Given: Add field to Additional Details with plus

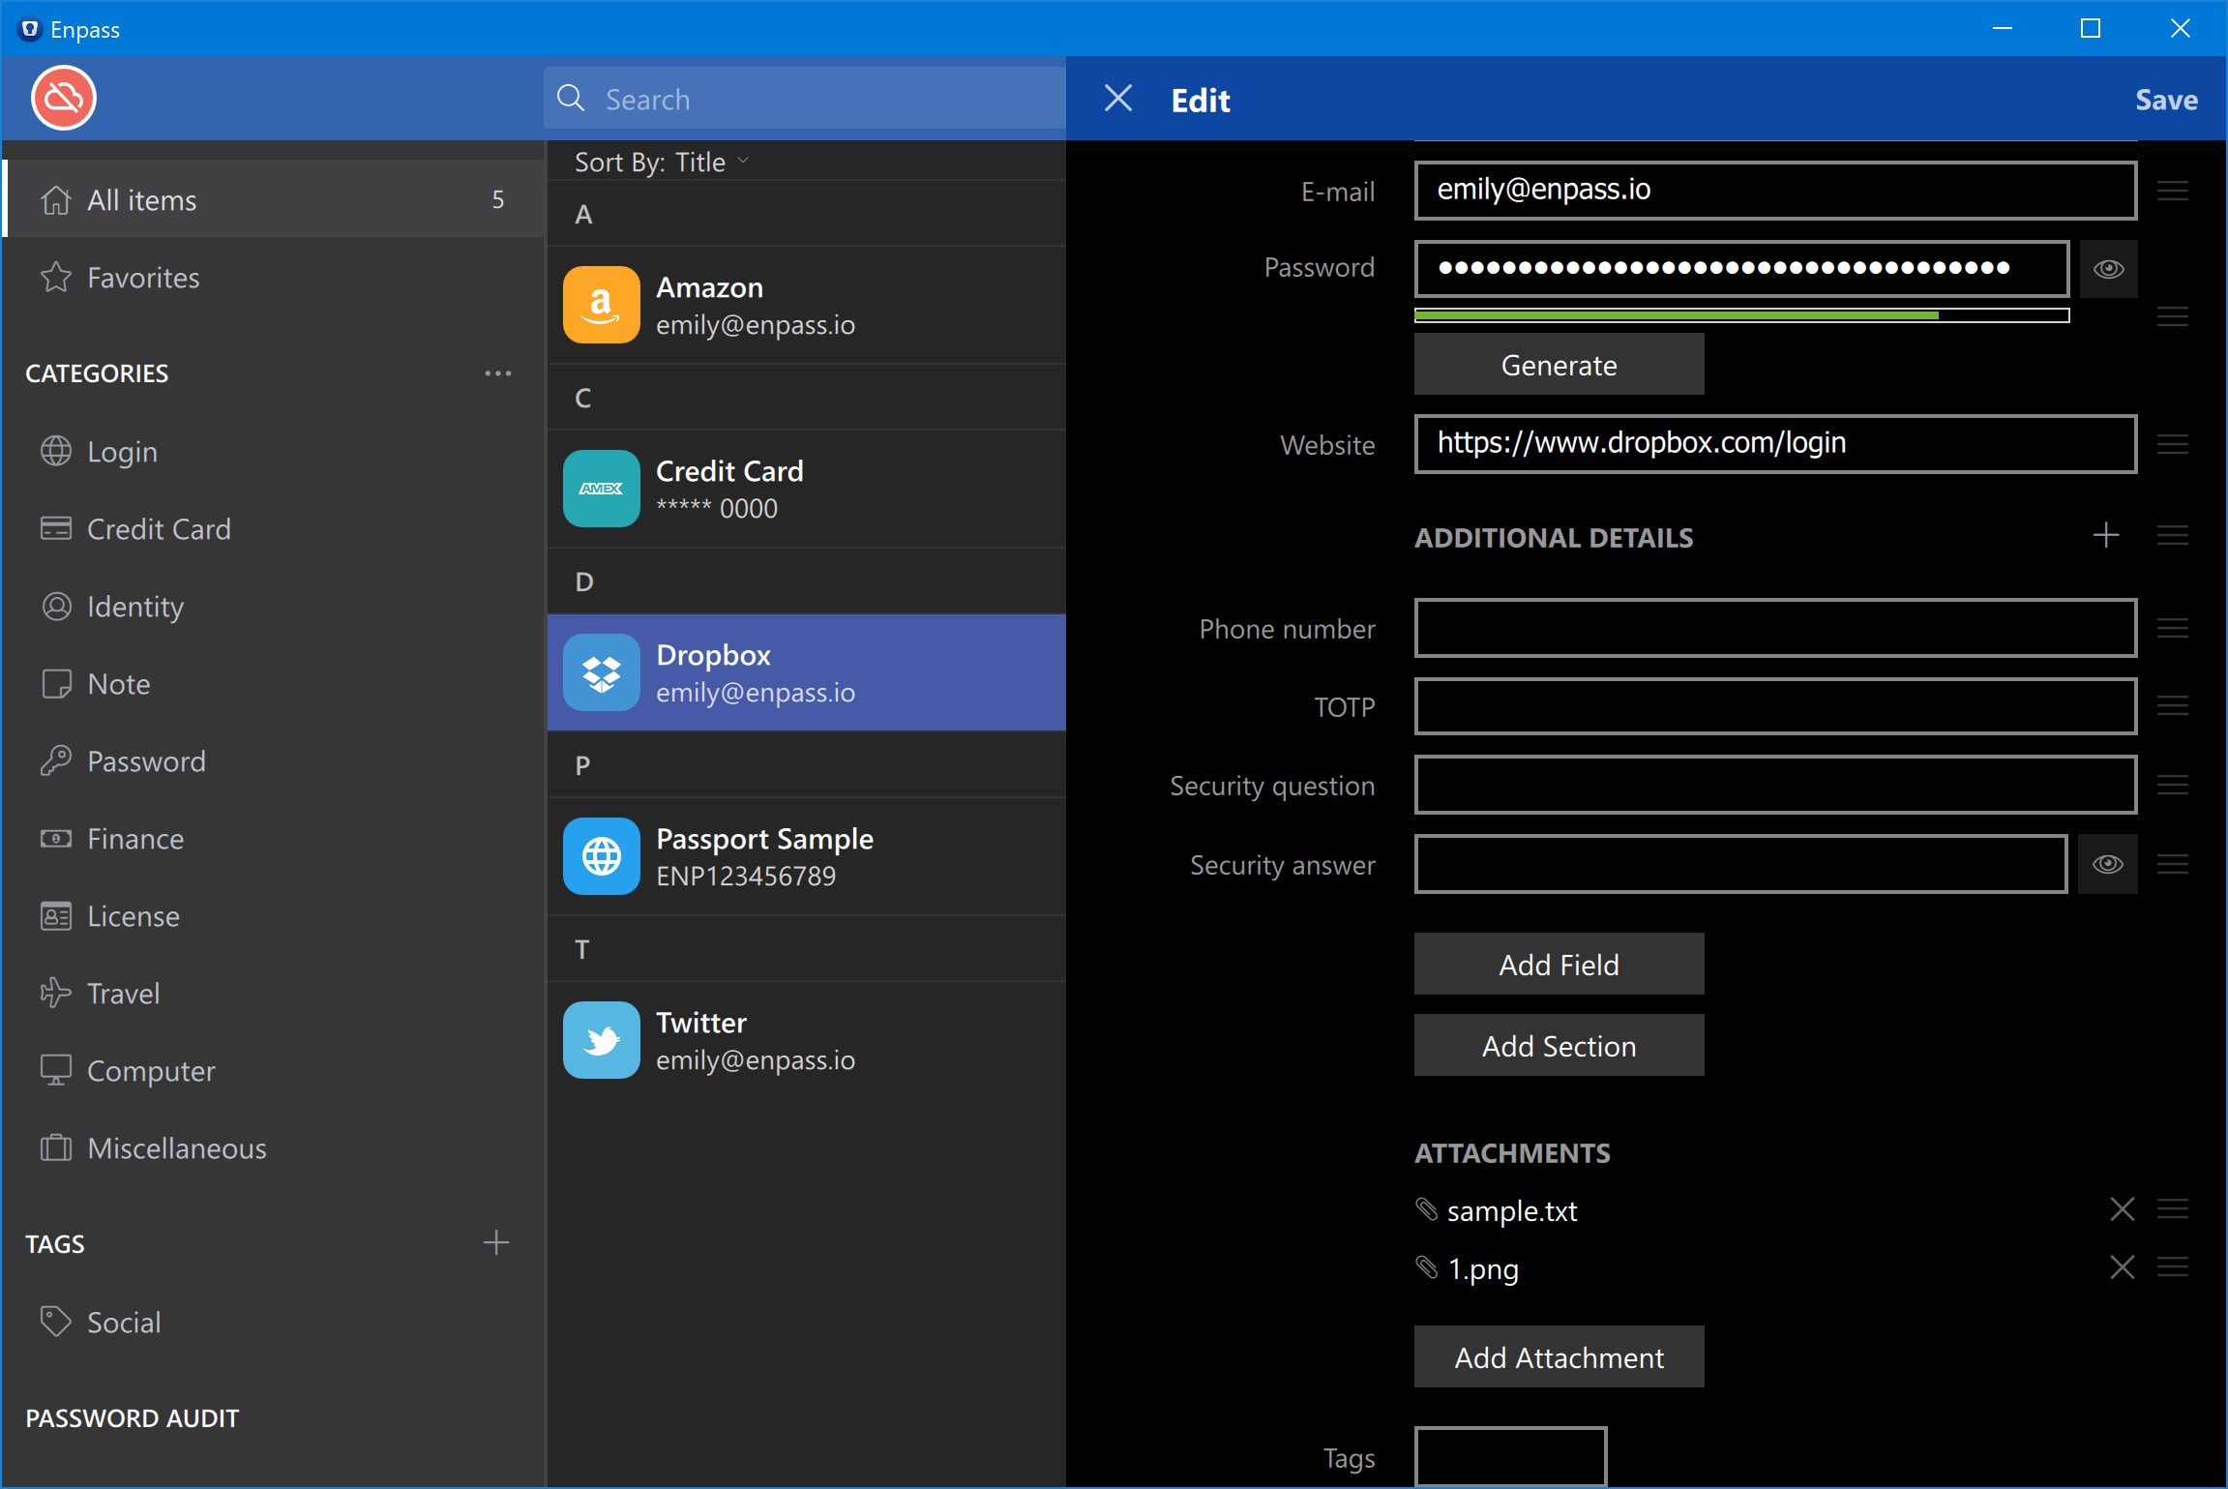Looking at the screenshot, I should pyautogui.click(x=2106, y=535).
